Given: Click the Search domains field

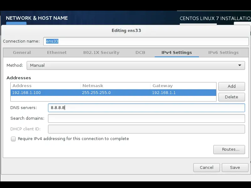Looking at the screenshot, I should point(147,118).
